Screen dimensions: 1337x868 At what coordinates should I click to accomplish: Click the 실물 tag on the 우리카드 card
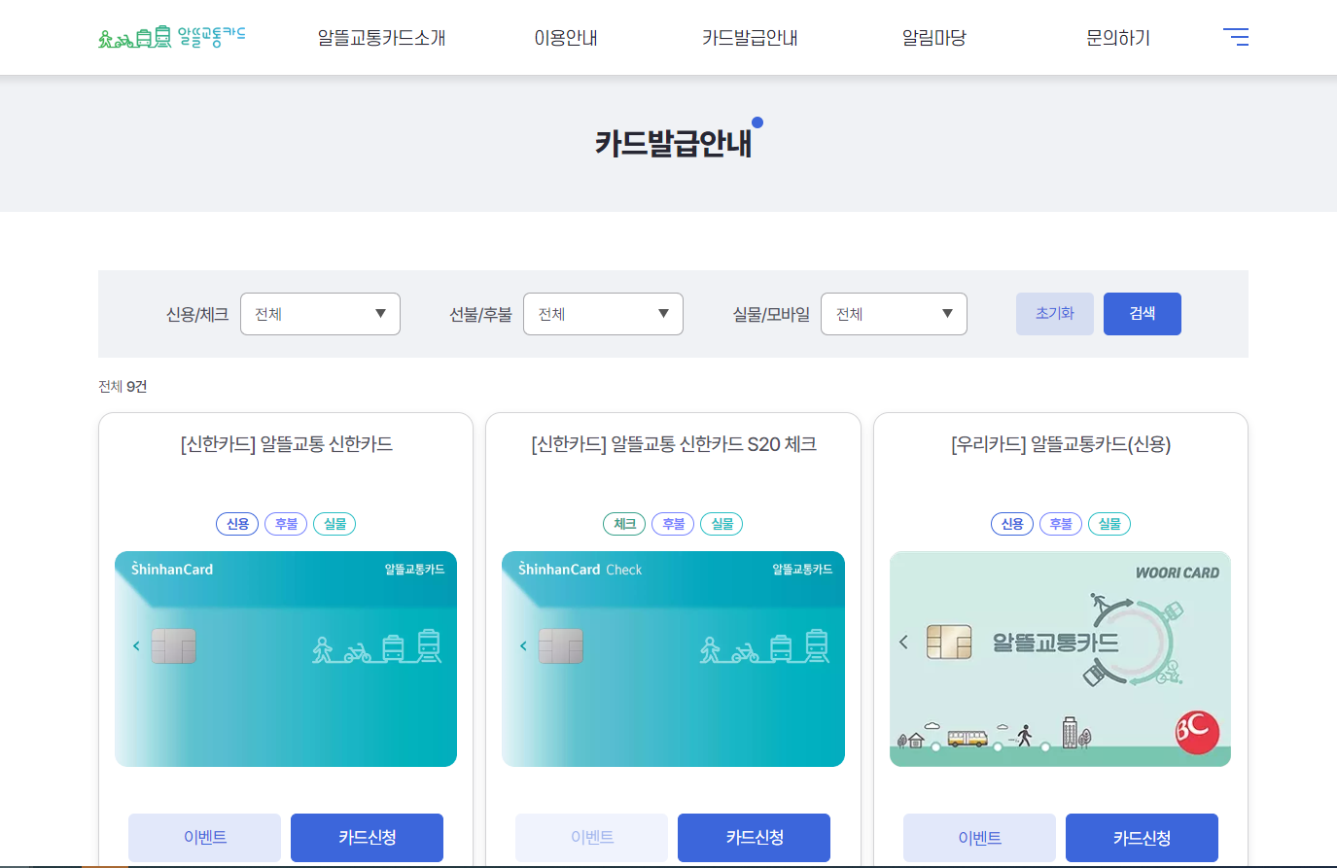(x=1109, y=524)
